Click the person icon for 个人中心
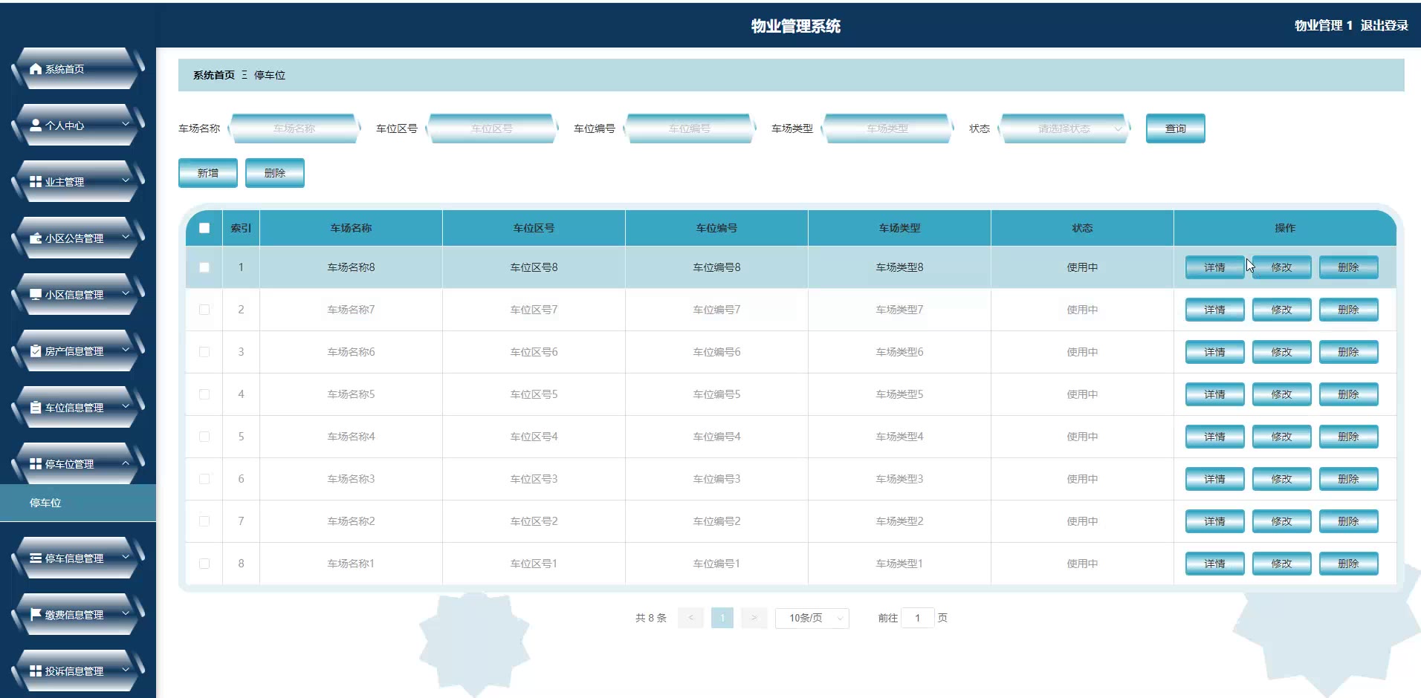Viewport: 1421px width, 698px height. pyautogui.click(x=36, y=125)
